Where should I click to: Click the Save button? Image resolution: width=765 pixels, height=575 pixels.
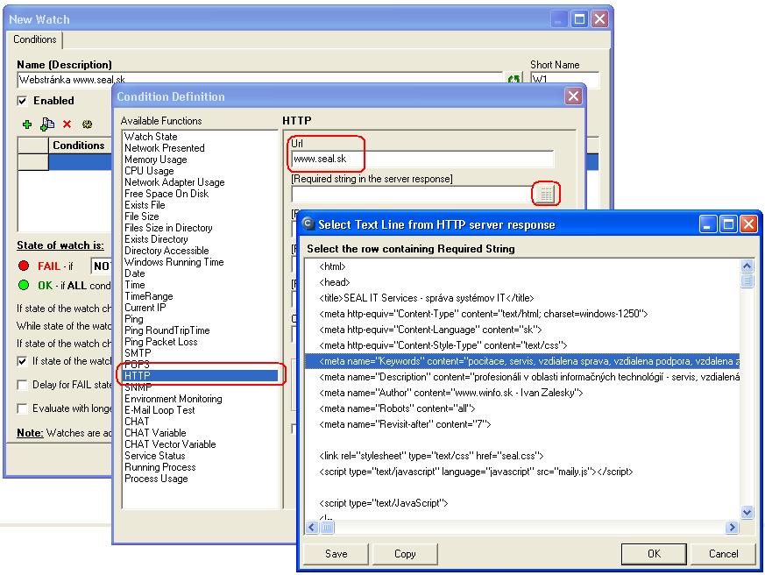click(336, 553)
